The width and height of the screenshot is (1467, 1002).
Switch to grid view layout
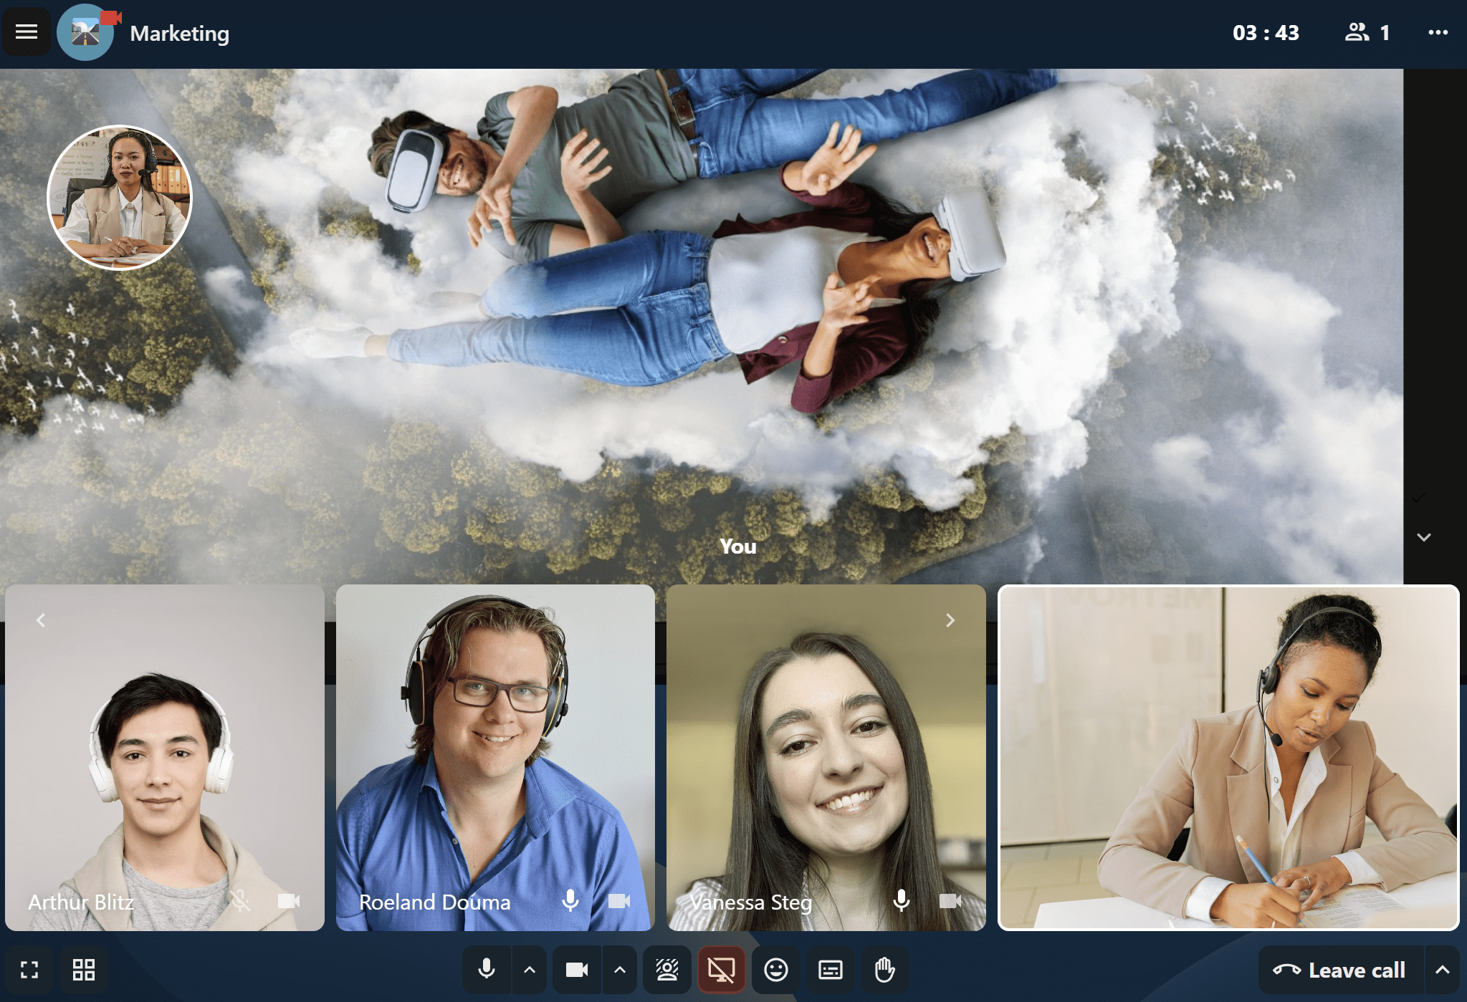coord(84,970)
